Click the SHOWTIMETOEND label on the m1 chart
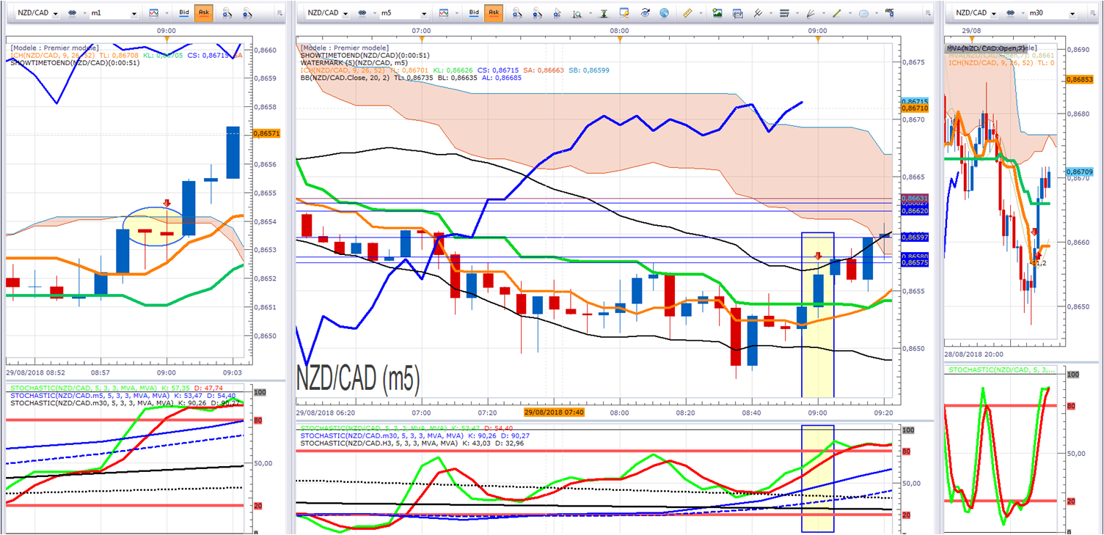Screen dimensions: 1104x535 pos(75,63)
